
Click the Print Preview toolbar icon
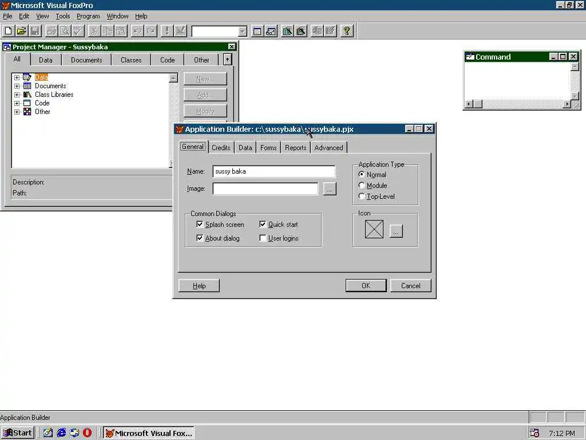tap(64, 31)
